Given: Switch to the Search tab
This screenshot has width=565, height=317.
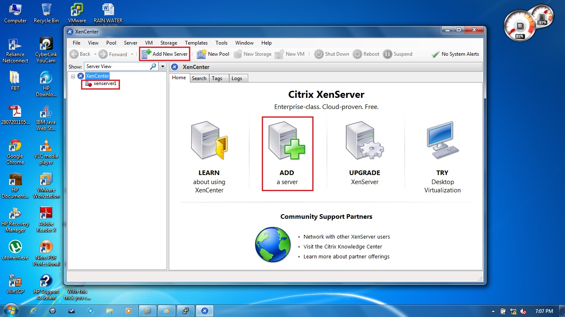Looking at the screenshot, I should [x=199, y=78].
